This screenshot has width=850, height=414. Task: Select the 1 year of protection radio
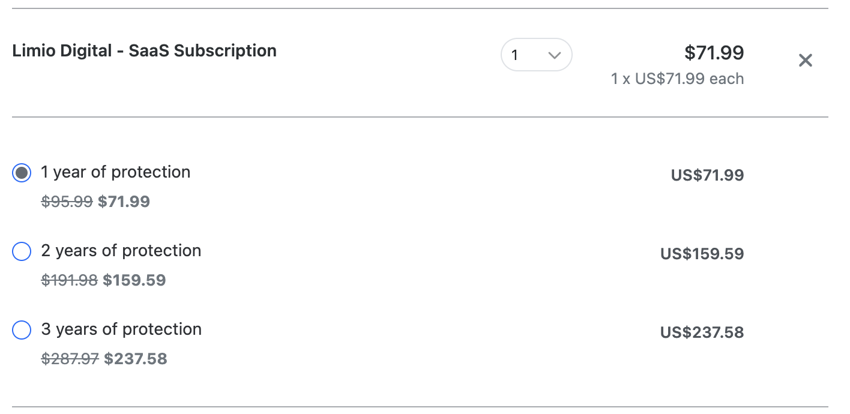point(22,173)
